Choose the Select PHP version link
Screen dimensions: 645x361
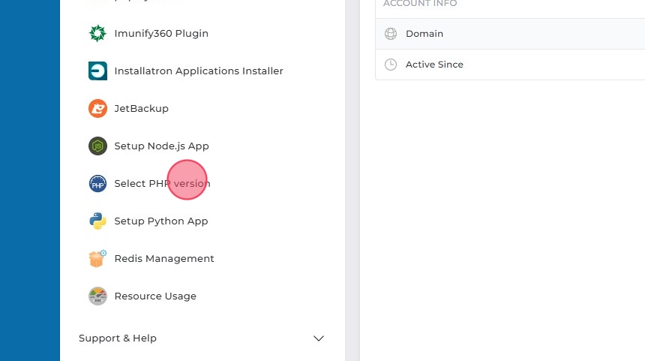click(162, 184)
